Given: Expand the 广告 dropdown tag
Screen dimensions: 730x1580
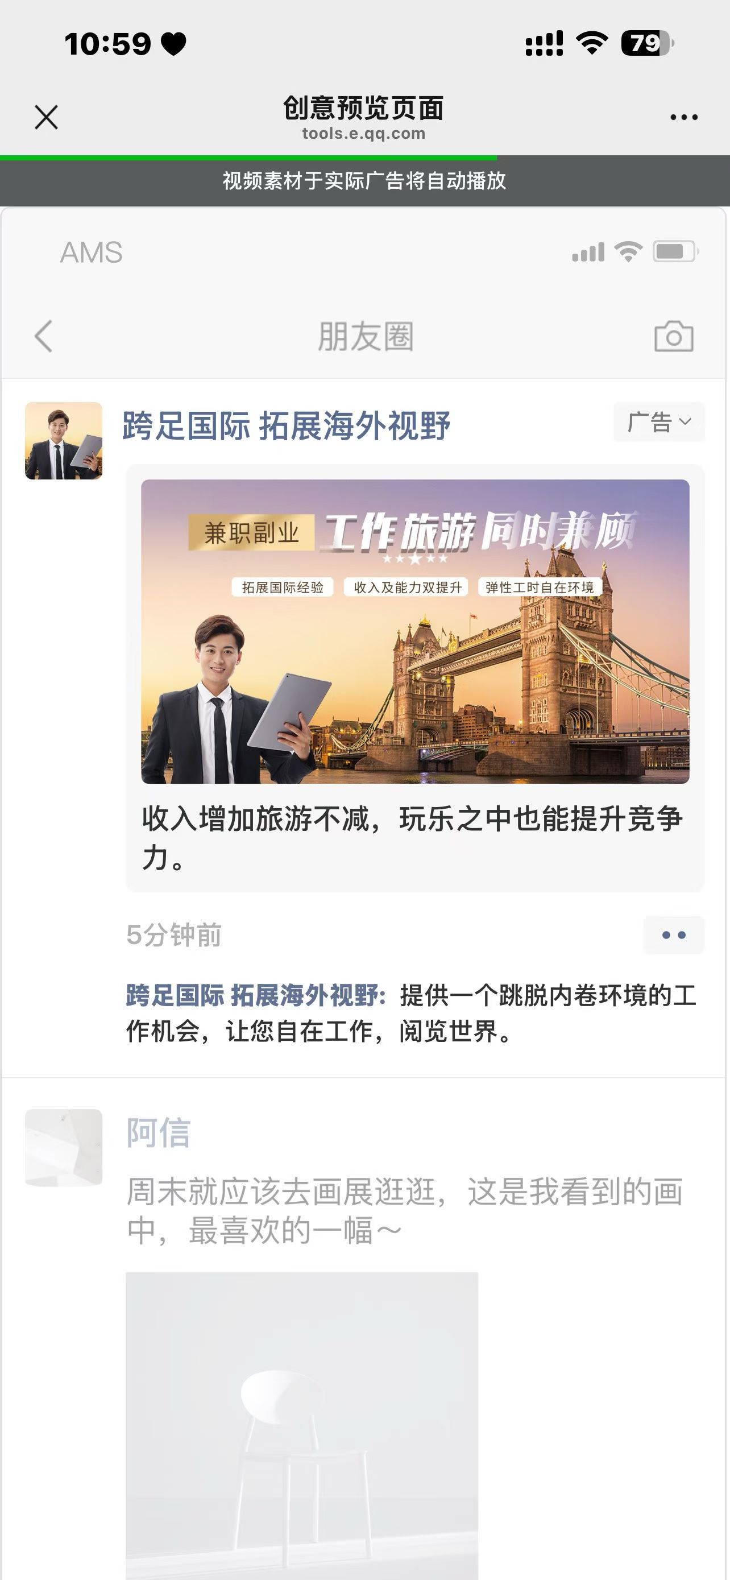Looking at the screenshot, I should [x=659, y=422].
